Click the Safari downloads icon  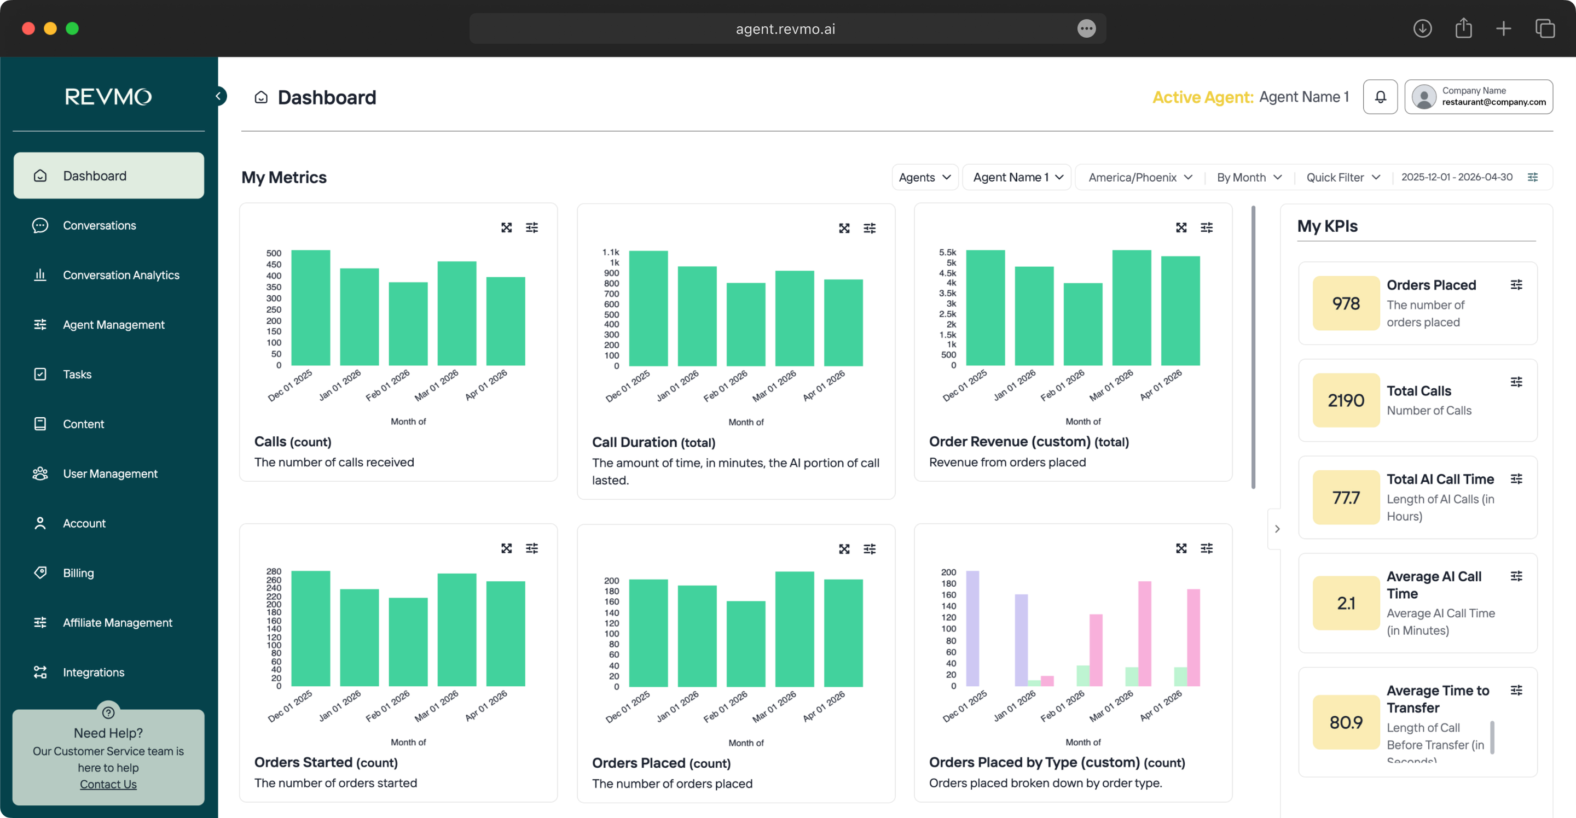point(1422,28)
